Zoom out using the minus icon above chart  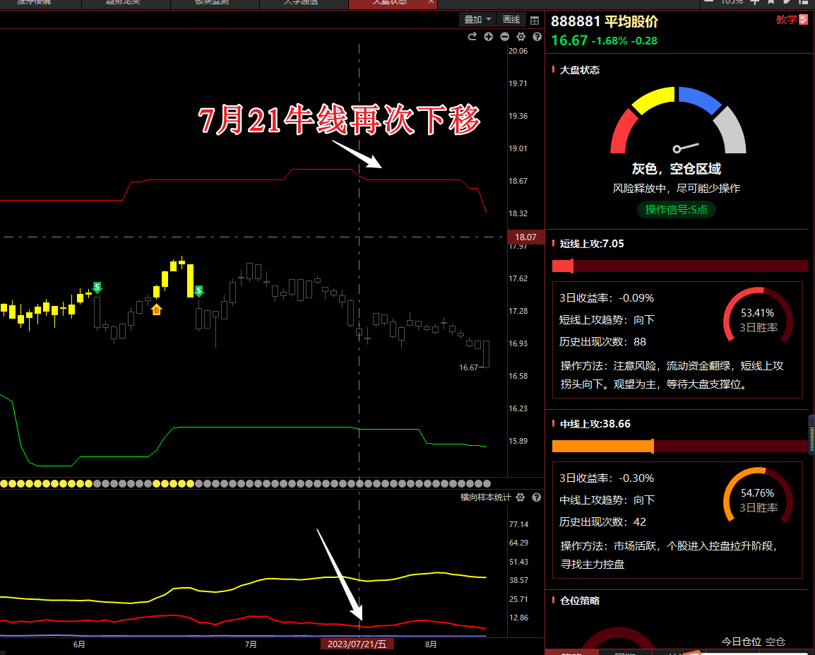pyautogui.click(x=505, y=37)
